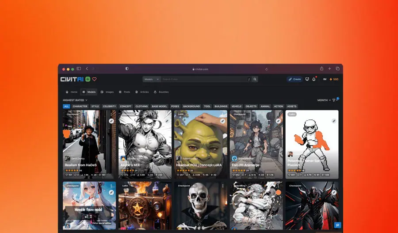Click brush icon on Flat-2D Animerge card

click(x=278, y=121)
